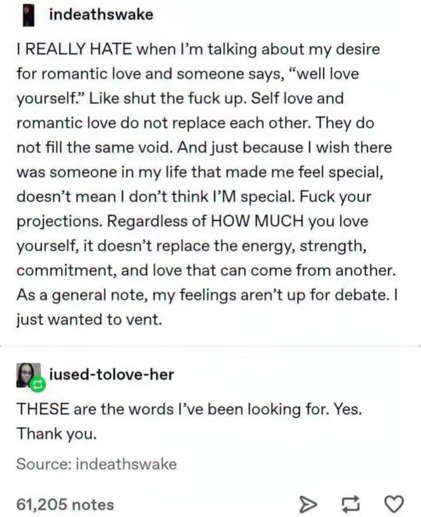
Task: Visit indeathswake blog from header username
Action: click(x=101, y=14)
